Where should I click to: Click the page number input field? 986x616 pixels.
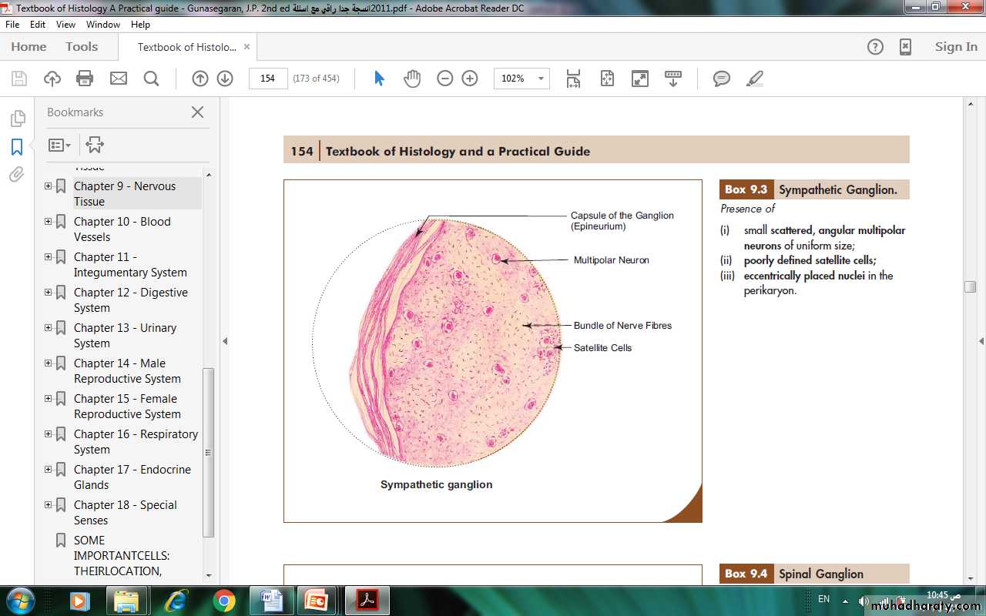coord(268,79)
